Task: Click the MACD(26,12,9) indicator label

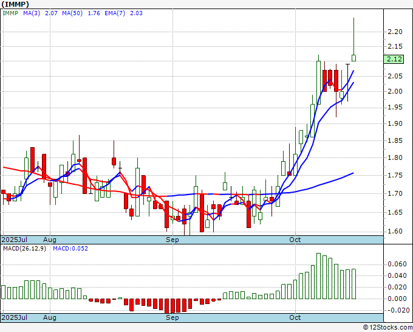Action: (x=24, y=249)
